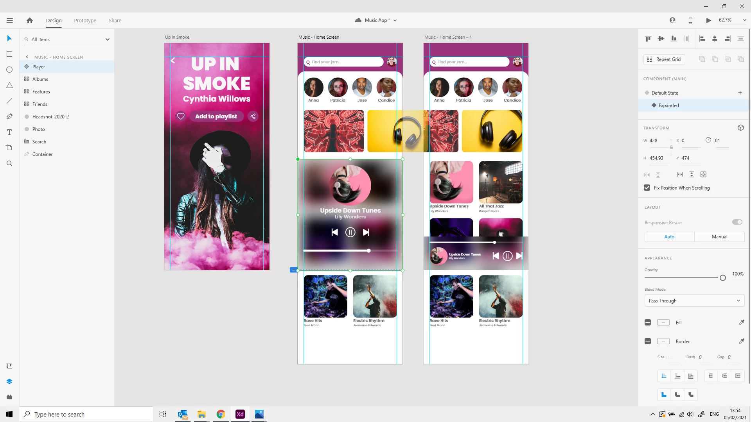Select the Rectangle tool
The image size is (751, 422).
pos(9,54)
